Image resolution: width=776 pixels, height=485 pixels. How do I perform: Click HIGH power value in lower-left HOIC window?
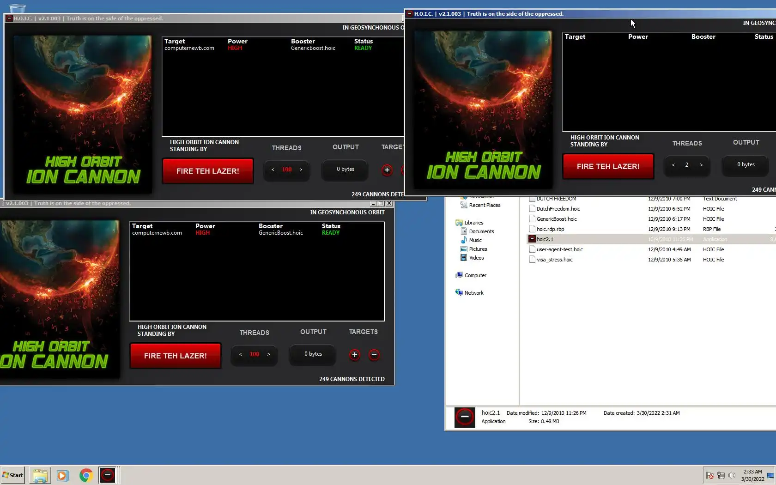coord(202,233)
